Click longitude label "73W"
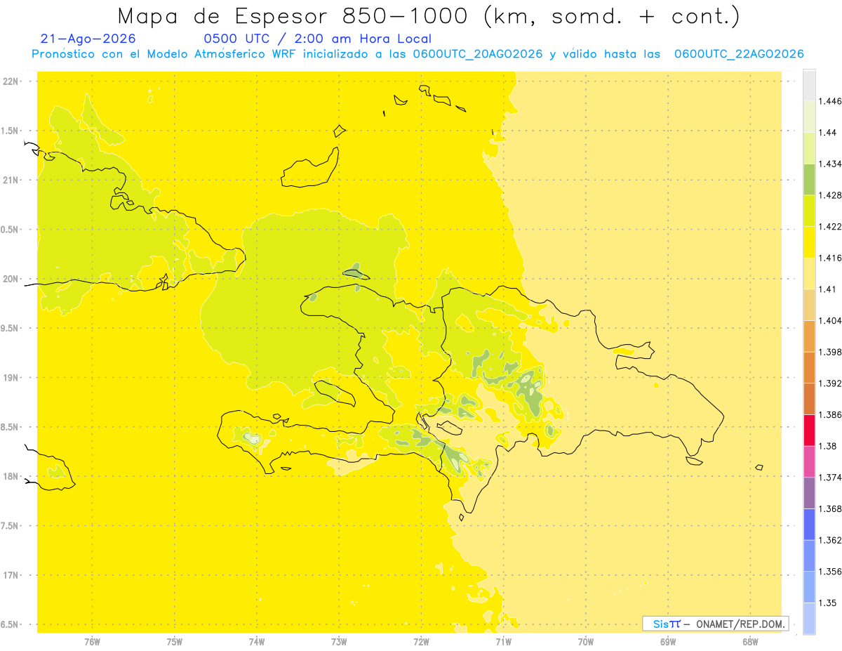842x651 pixels. click(x=339, y=642)
